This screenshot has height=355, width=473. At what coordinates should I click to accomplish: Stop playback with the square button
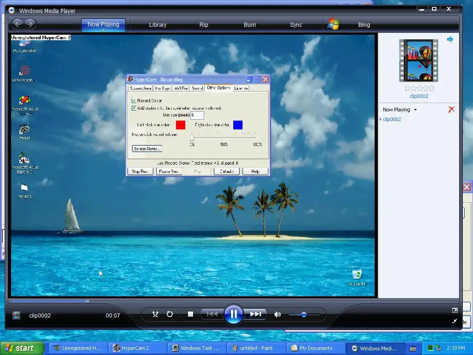190,314
